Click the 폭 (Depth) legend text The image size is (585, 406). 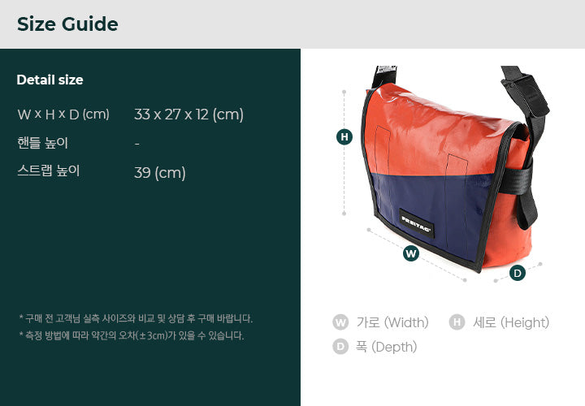click(386, 347)
